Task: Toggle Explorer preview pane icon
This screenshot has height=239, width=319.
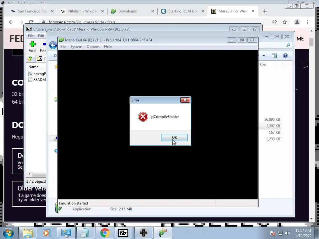Action: pos(274,56)
